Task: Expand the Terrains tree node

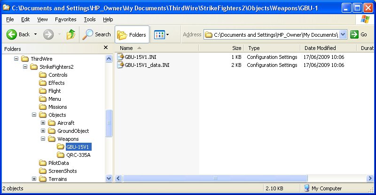Action: point(34,179)
